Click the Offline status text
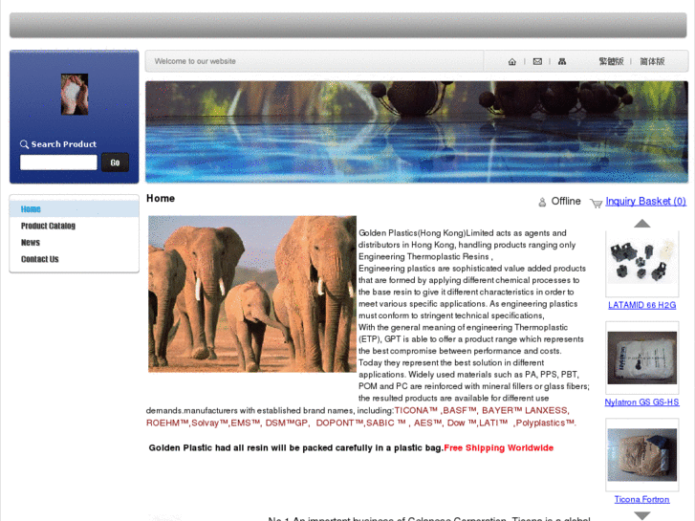The width and height of the screenshot is (695, 521). click(566, 202)
